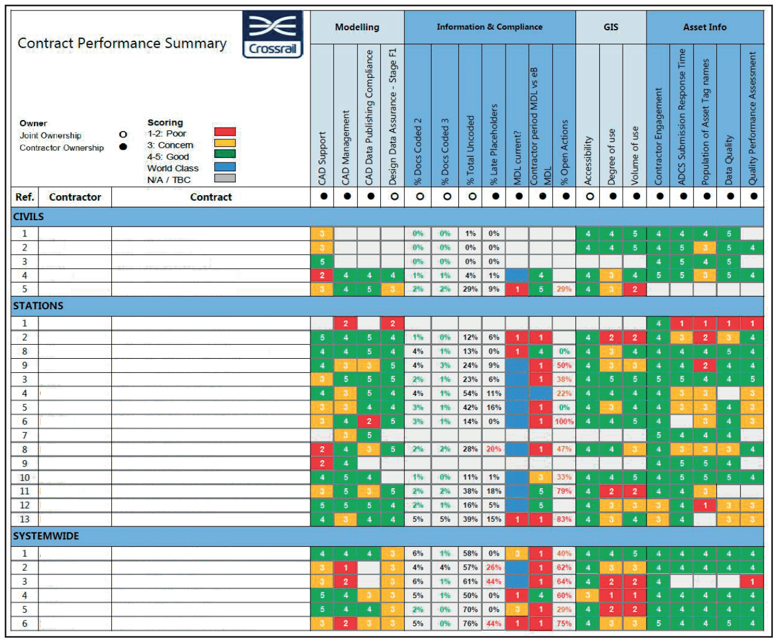
Task: Select open circle under Design Data Assurance column
Action: tap(394, 196)
